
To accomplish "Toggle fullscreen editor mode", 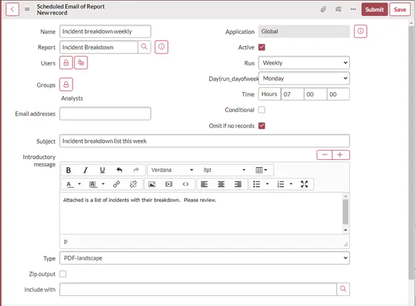I will click(304, 184).
